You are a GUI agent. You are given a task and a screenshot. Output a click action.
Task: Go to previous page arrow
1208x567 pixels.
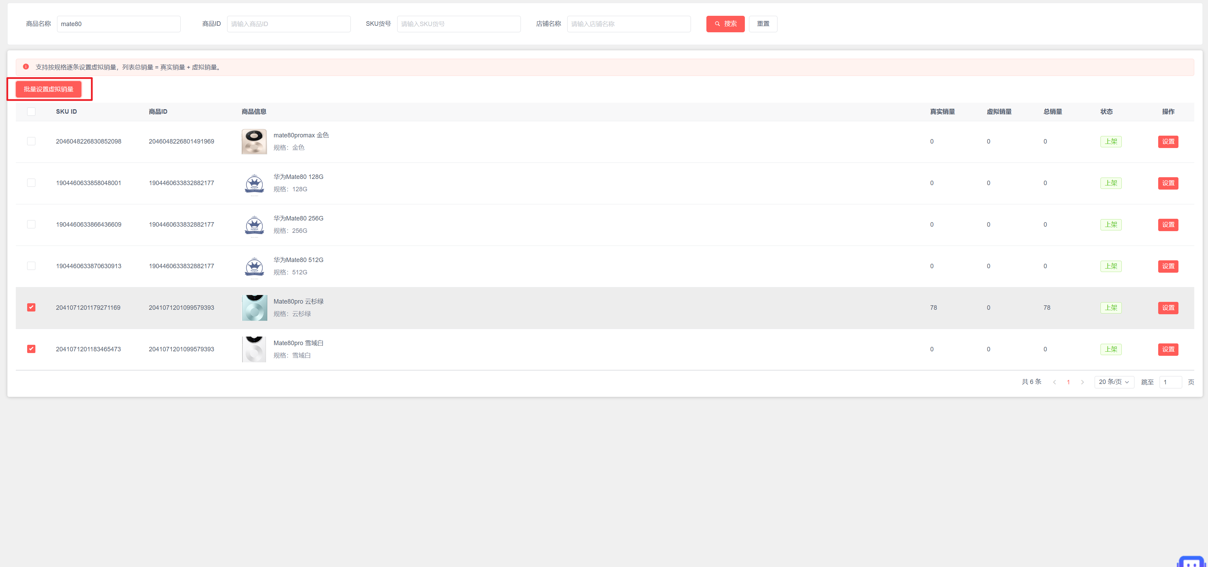click(1054, 382)
